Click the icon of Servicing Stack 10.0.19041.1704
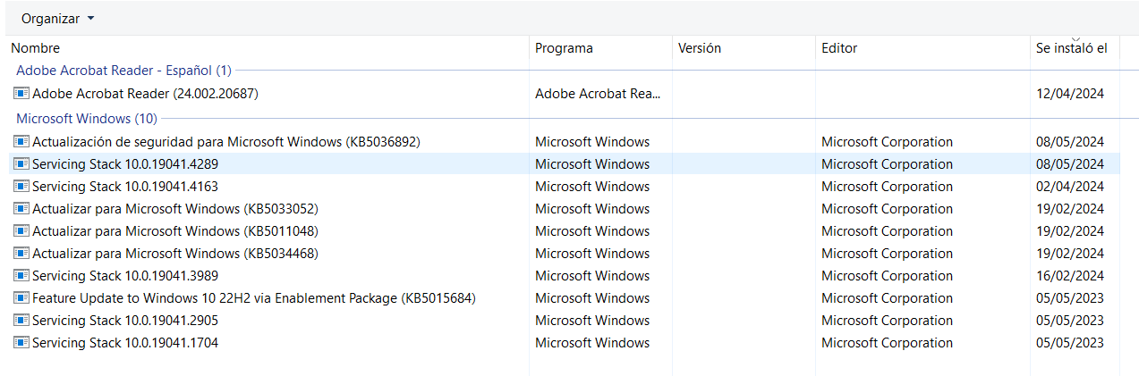Screen dimensions: 1139x376 coord(21,343)
